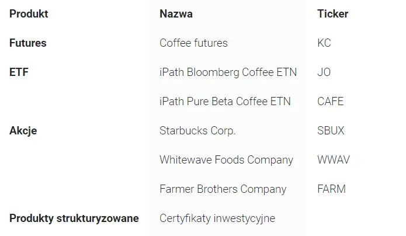The height and width of the screenshot is (236, 406).
Task: Select the FARM ticker symbol
Action: pos(331,189)
